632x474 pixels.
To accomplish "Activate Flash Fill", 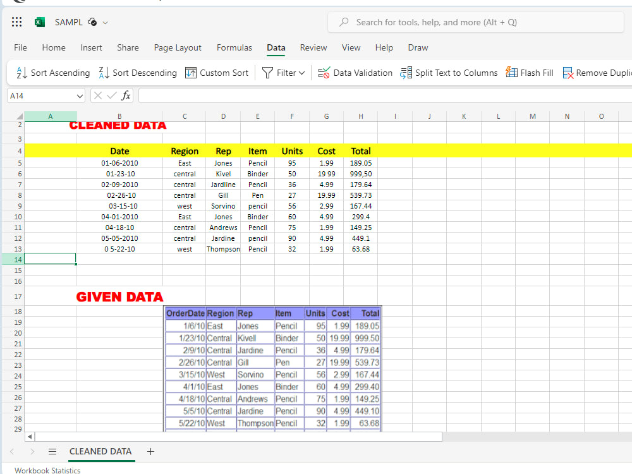I will [529, 73].
